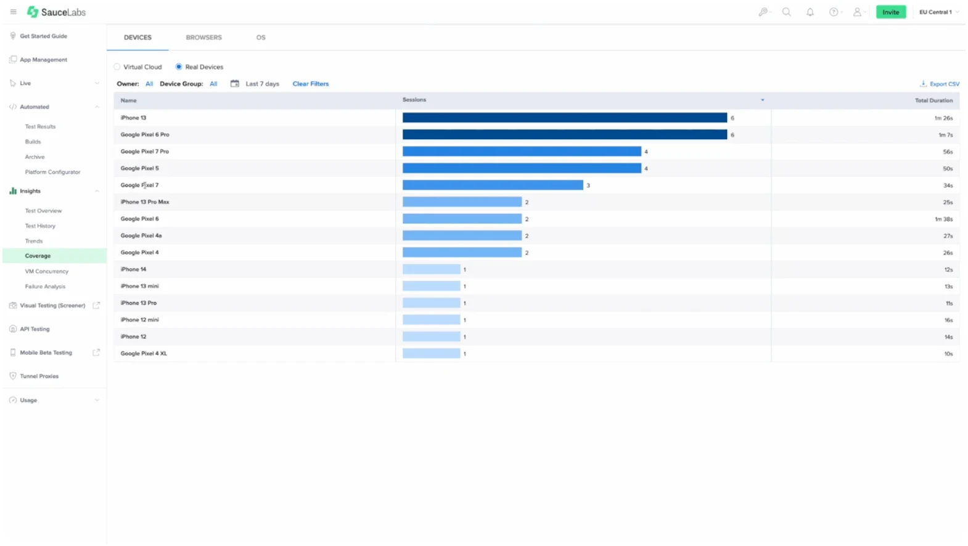This screenshot has height=546, width=968.
Task: Open VM Concurrency under Insights
Action: (46, 271)
